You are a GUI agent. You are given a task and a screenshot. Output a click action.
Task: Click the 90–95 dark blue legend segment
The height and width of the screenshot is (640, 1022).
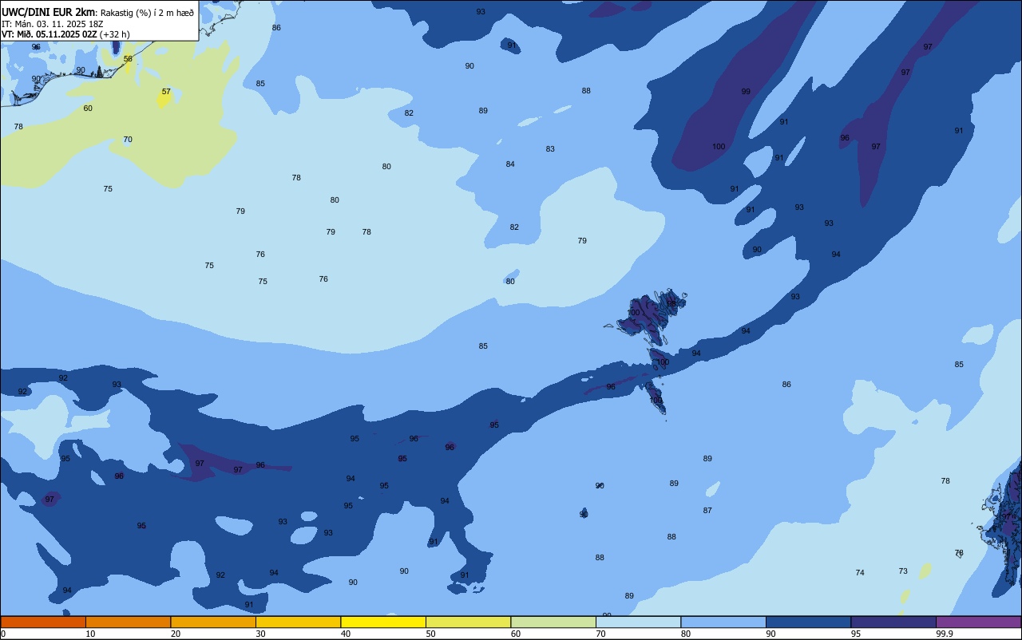[808, 622]
